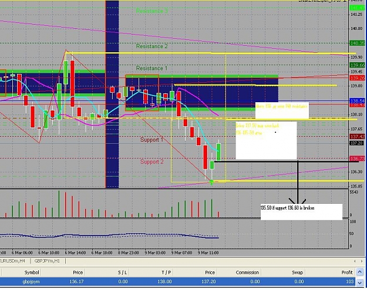This screenshot has width=367, height=289.
Task: Click the 140.80 price scale label
Action: point(356,29)
